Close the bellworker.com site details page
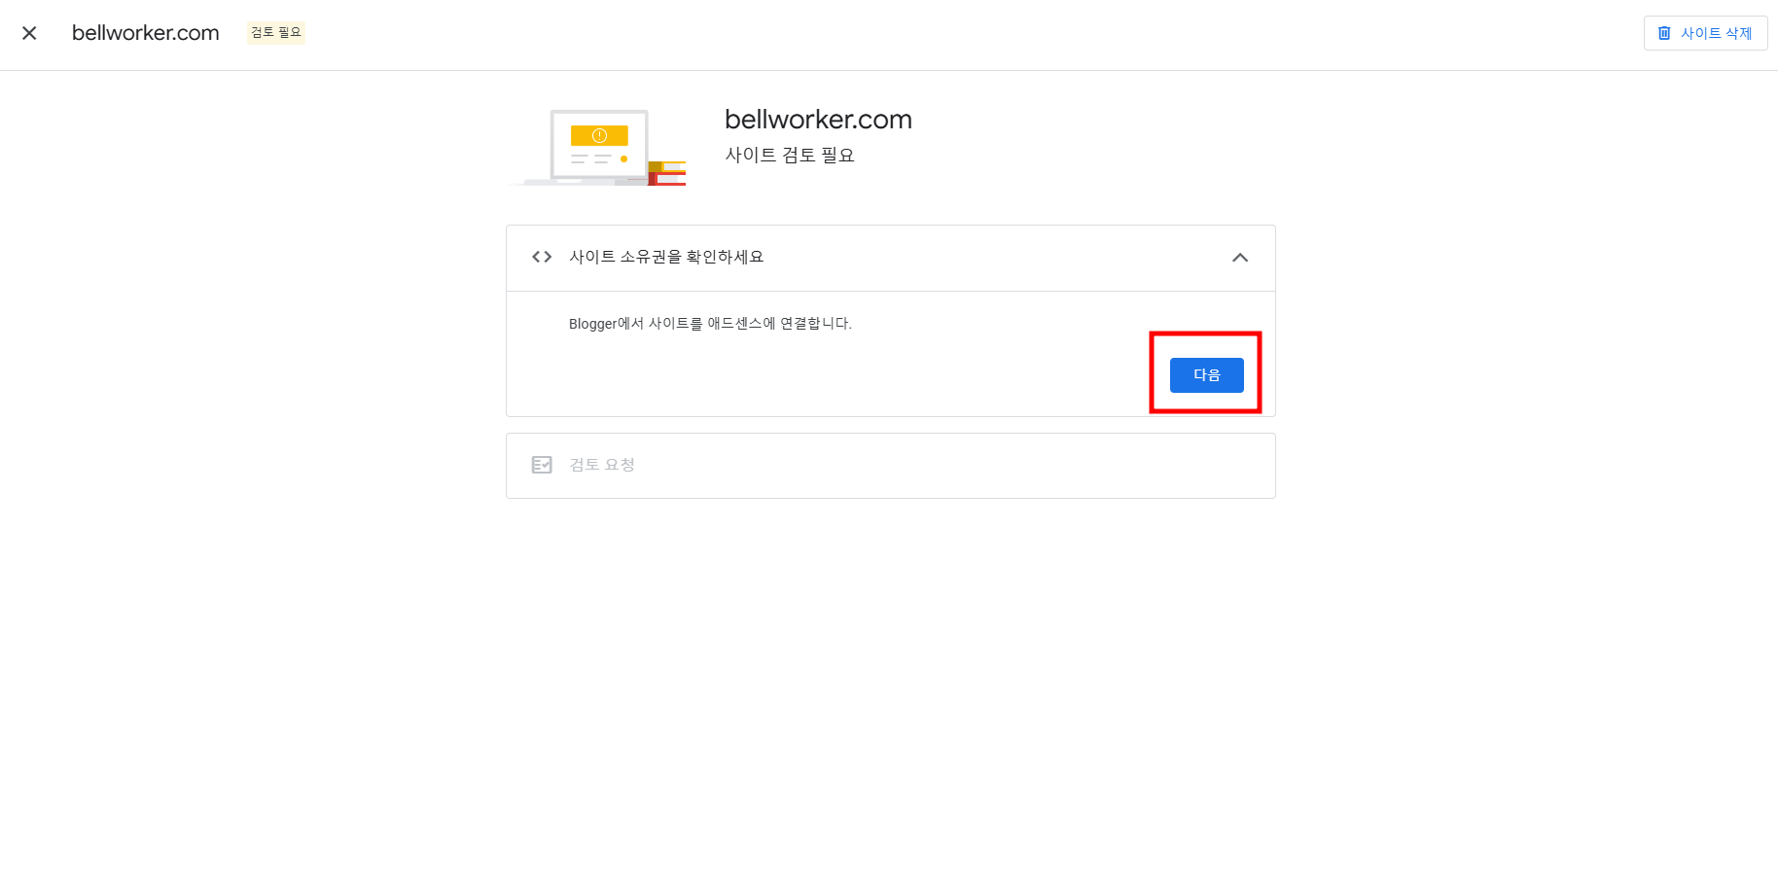 pos(29,33)
